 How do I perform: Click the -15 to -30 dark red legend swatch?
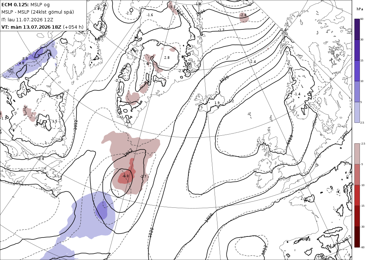[357, 216]
